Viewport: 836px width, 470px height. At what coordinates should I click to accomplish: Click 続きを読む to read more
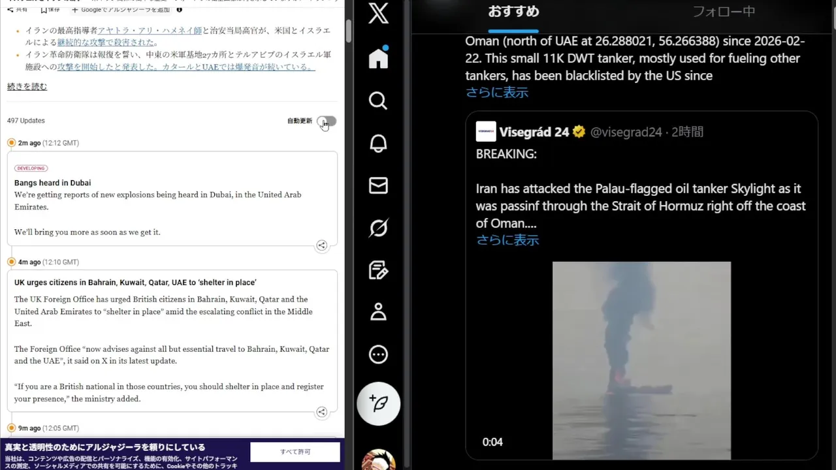27,87
